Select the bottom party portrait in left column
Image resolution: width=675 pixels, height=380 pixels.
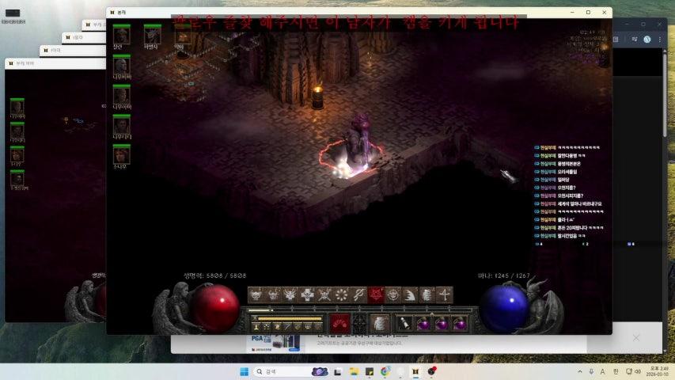tap(121, 154)
